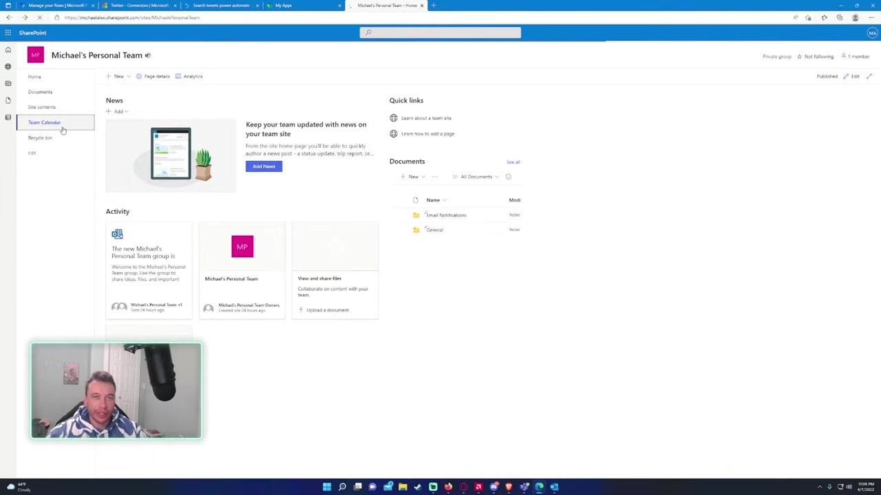
Task: Open Page details in command bar
Action: pyautogui.click(x=153, y=76)
